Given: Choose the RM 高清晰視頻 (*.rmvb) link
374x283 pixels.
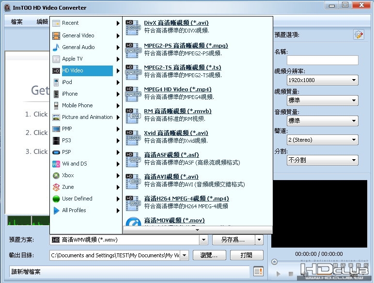Looking at the screenshot, I should [178, 111].
